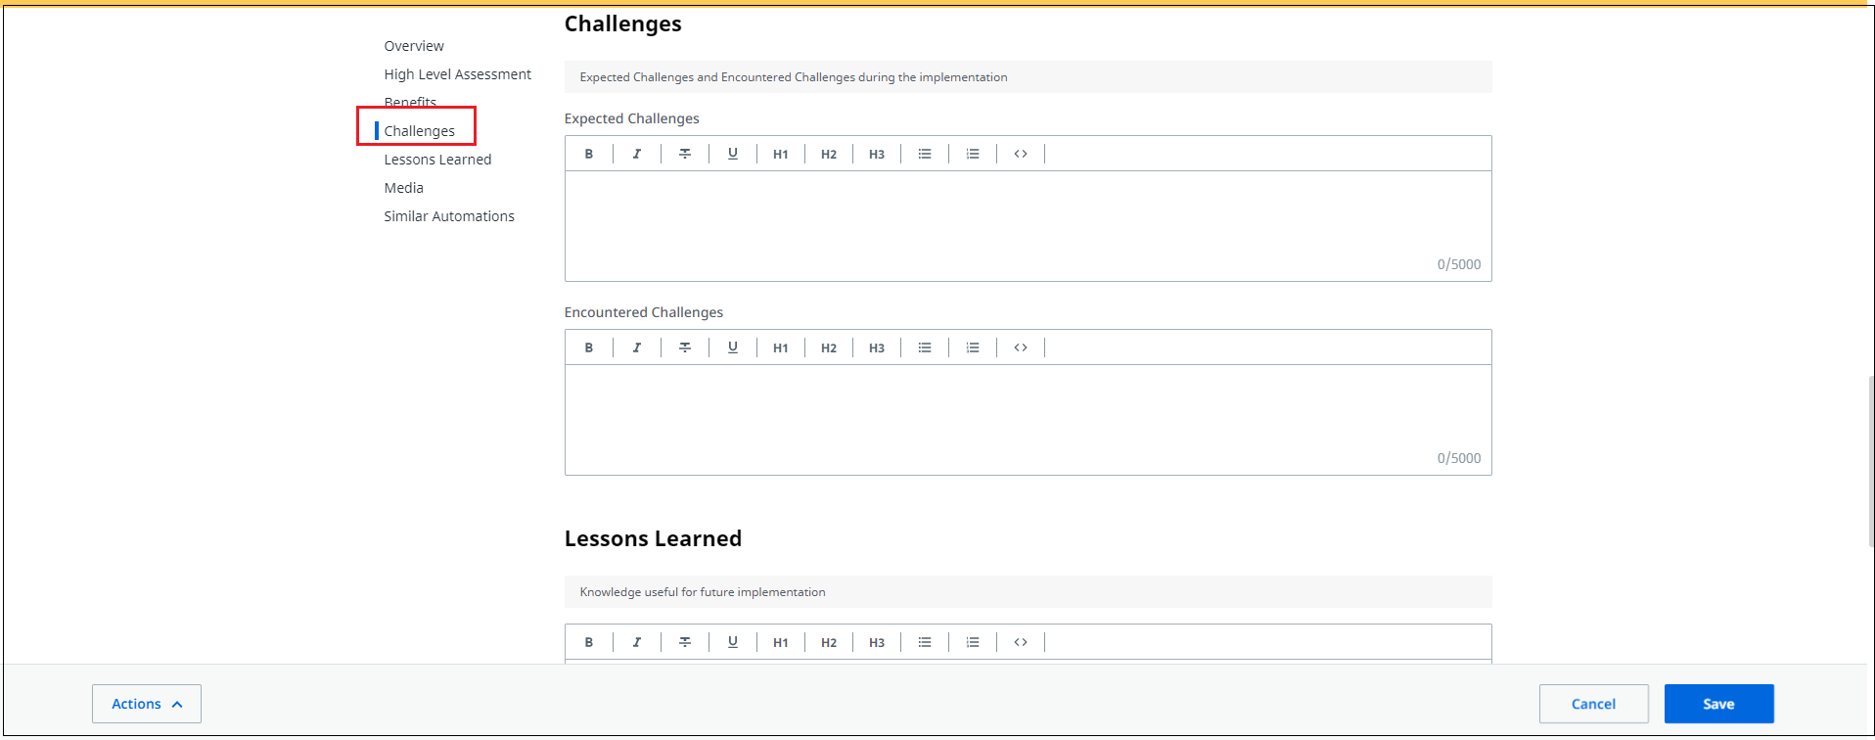The height and width of the screenshot is (740, 1875).
Task: Click the Cancel button
Action: [x=1594, y=704]
